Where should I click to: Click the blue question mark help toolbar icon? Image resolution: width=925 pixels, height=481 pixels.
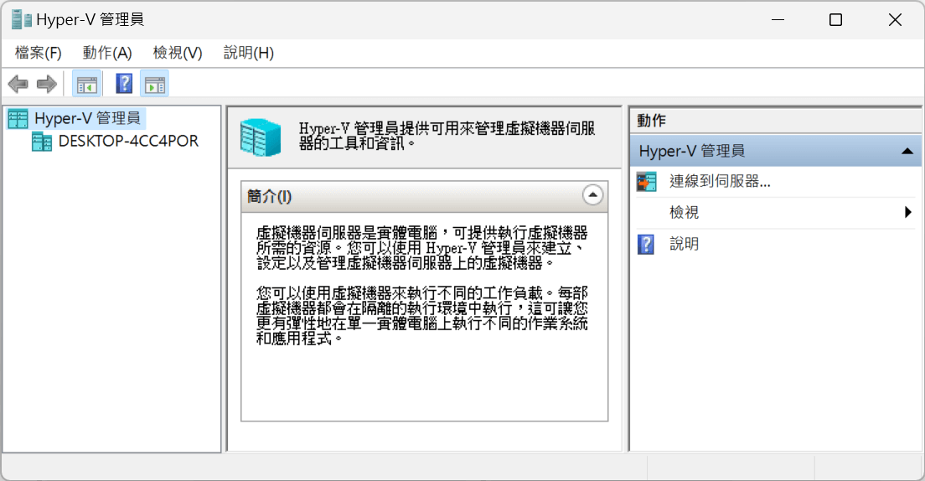pos(125,84)
